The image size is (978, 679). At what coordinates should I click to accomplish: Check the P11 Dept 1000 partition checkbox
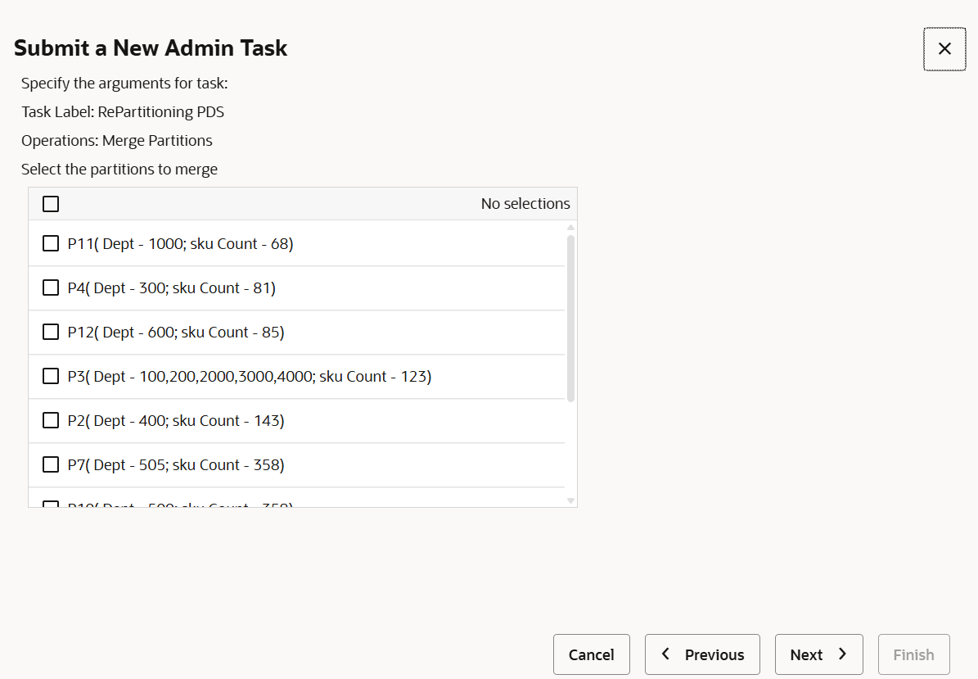pyautogui.click(x=51, y=243)
